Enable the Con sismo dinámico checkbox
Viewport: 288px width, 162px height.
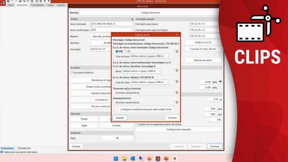click(71, 73)
